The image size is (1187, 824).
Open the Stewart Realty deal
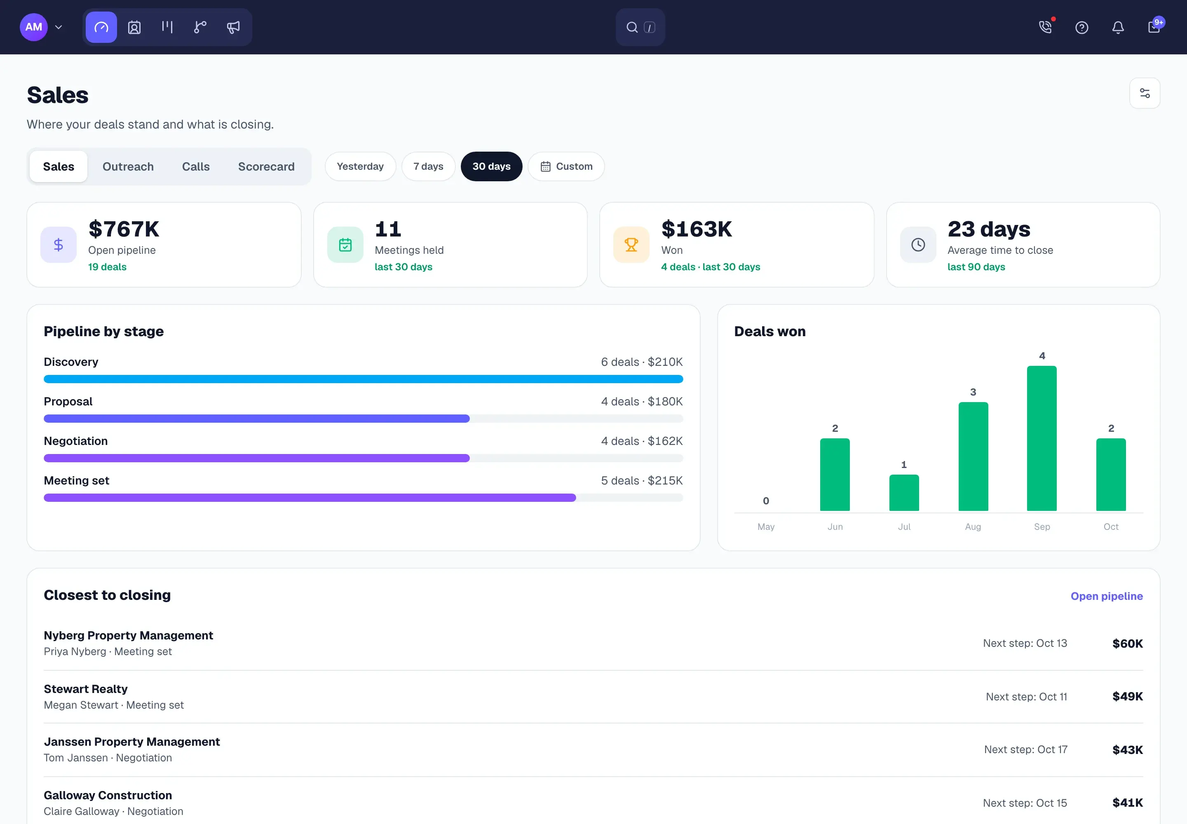(x=593, y=696)
